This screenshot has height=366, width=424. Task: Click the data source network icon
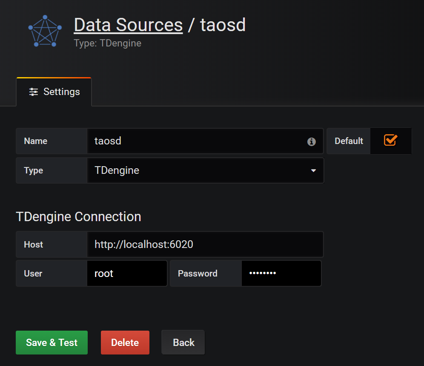pos(45,31)
